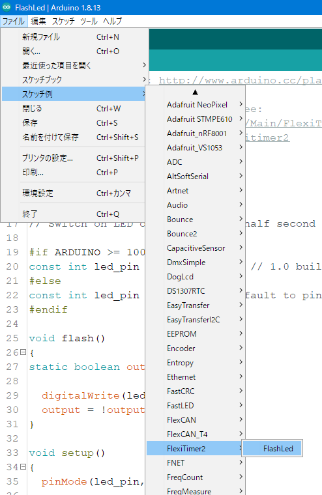The image size is (322, 495).
Task: Open プリンタの設定... menu entry
Action: [x=74, y=158]
